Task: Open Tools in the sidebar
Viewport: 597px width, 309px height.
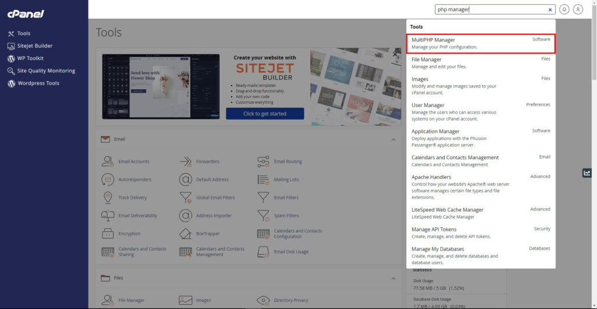Action: pos(23,33)
